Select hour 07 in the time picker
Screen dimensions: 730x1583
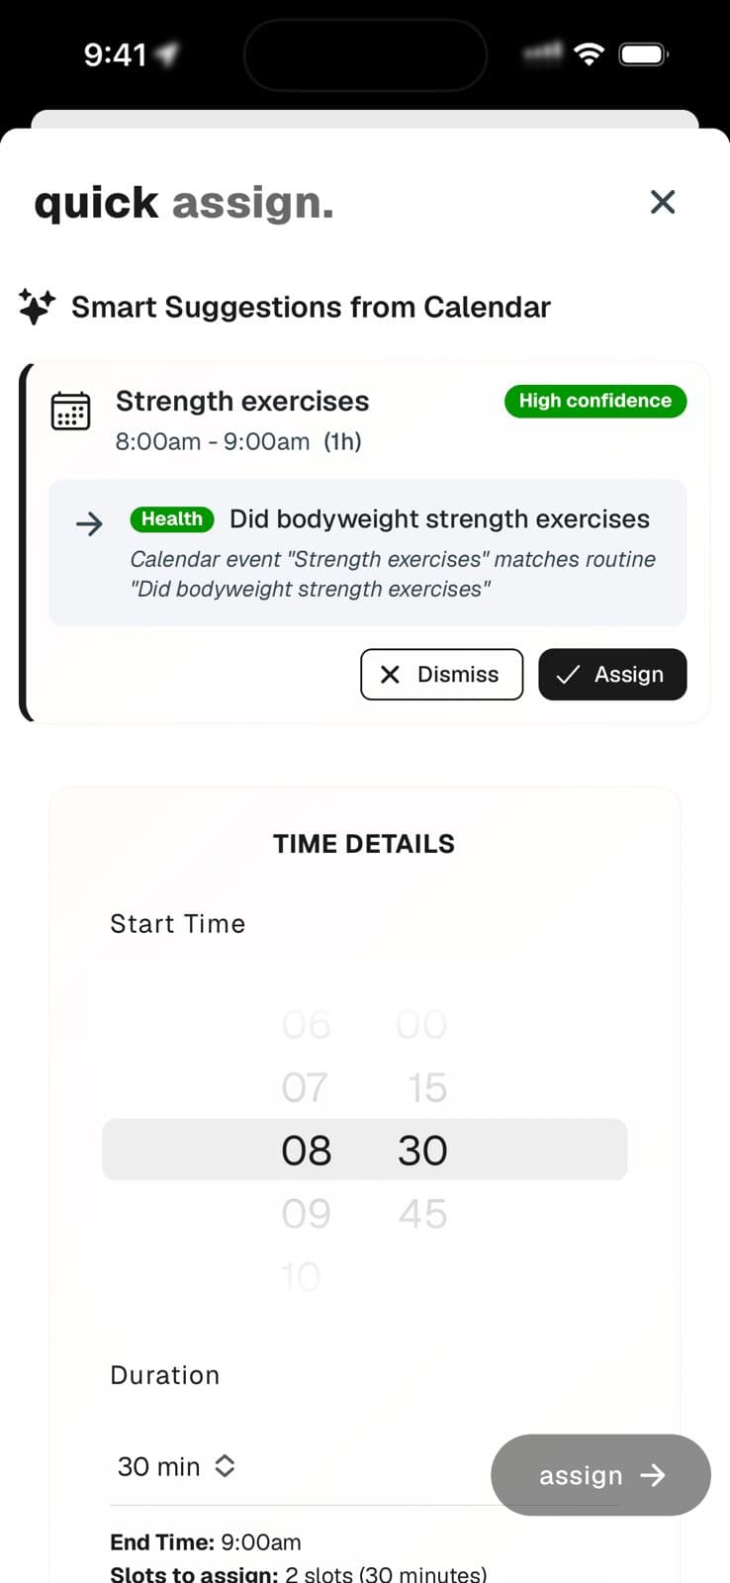point(305,1087)
